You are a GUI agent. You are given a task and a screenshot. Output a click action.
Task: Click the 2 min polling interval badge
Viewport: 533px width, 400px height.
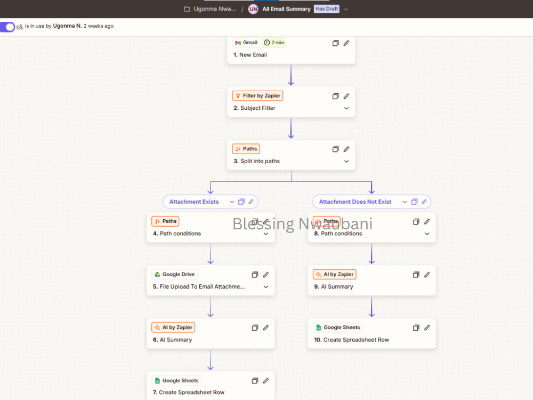(274, 43)
